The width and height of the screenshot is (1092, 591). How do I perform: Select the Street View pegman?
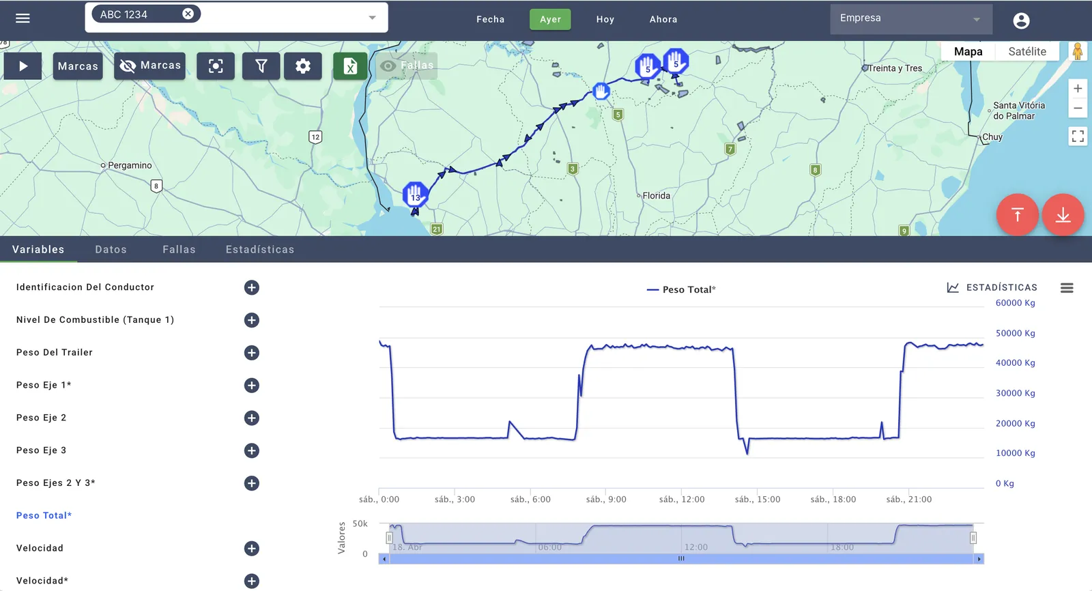(1078, 51)
